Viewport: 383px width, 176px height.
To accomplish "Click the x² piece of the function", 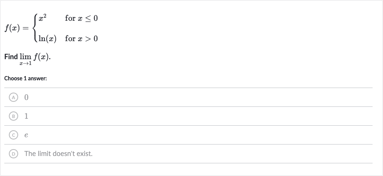I will point(42,18).
